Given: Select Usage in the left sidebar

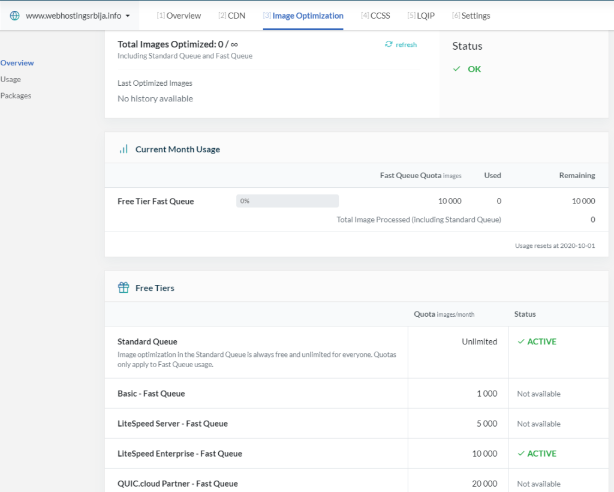Looking at the screenshot, I should click(x=11, y=80).
